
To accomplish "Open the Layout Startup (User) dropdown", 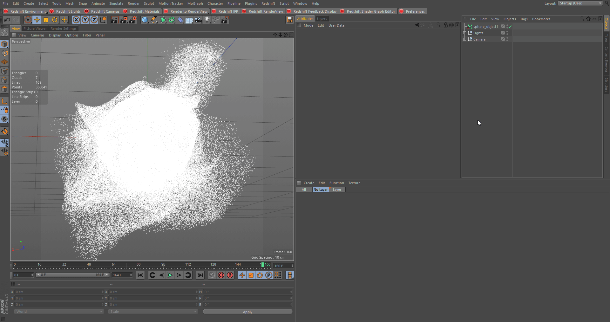I will click(580, 3).
